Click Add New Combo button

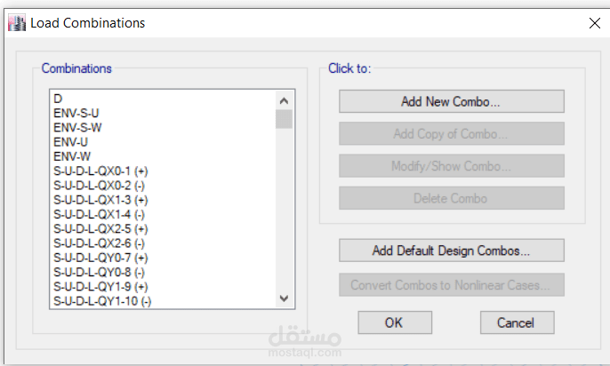pyautogui.click(x=451, y=101)
